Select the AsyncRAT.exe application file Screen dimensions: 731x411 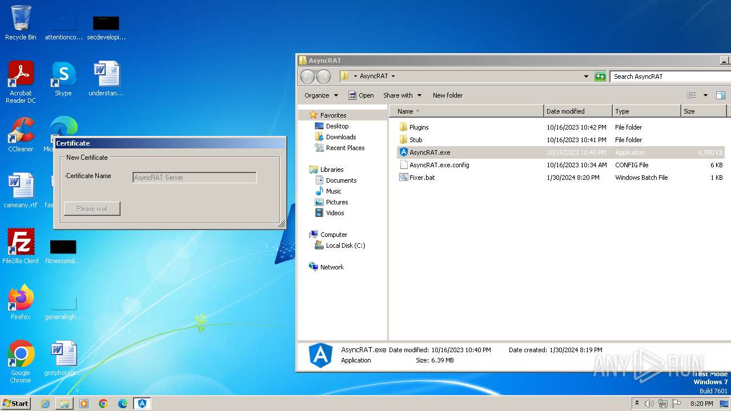429,152
